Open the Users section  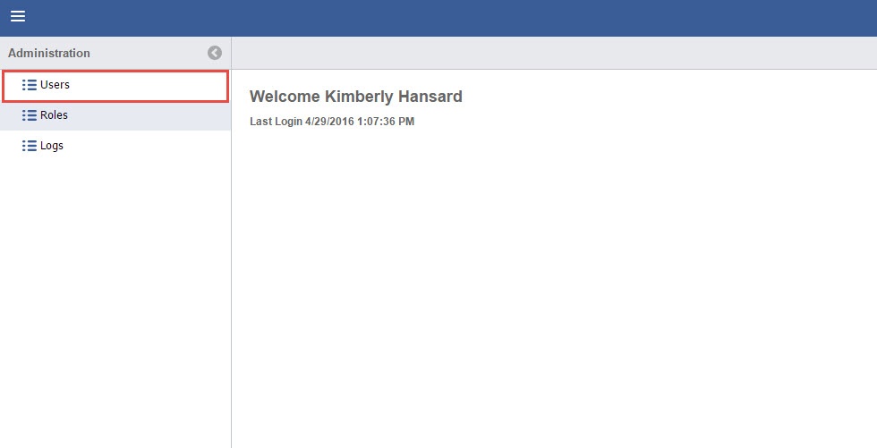(55, 85)
